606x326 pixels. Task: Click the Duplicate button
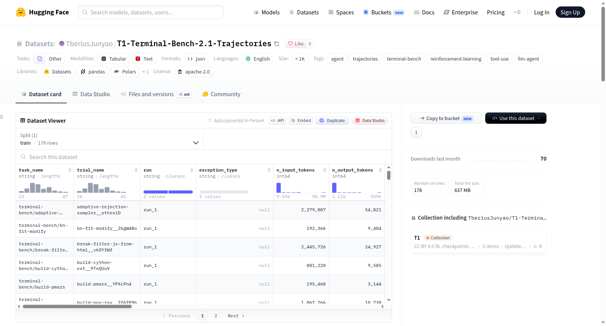332,120
